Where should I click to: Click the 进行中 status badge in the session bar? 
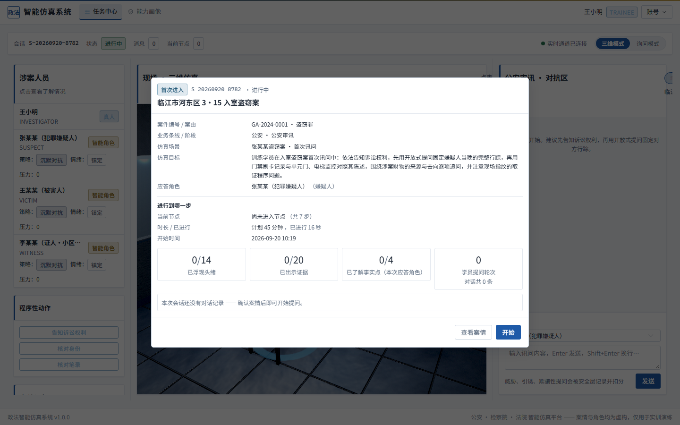click(113, 43)
